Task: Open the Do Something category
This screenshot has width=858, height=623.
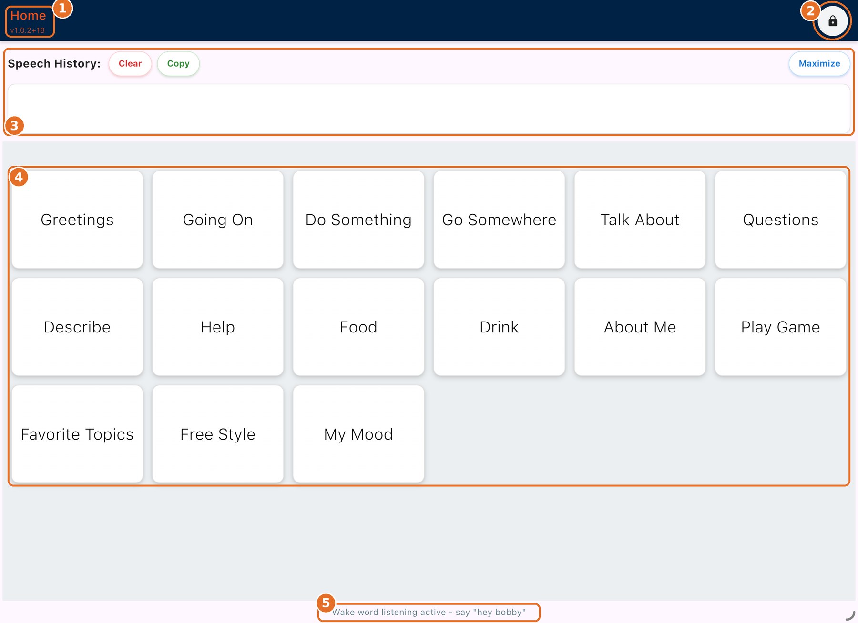Action: [358, 220]
